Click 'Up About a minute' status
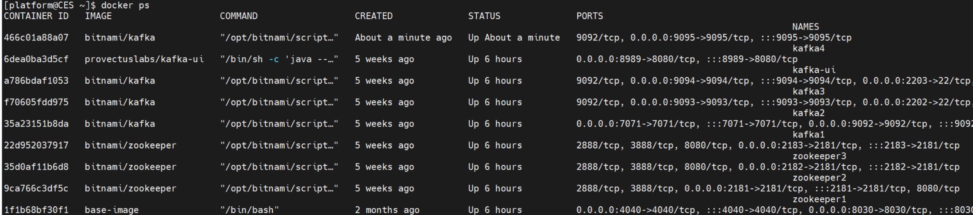This screenshot has width=973, height=215. (514, 38)
